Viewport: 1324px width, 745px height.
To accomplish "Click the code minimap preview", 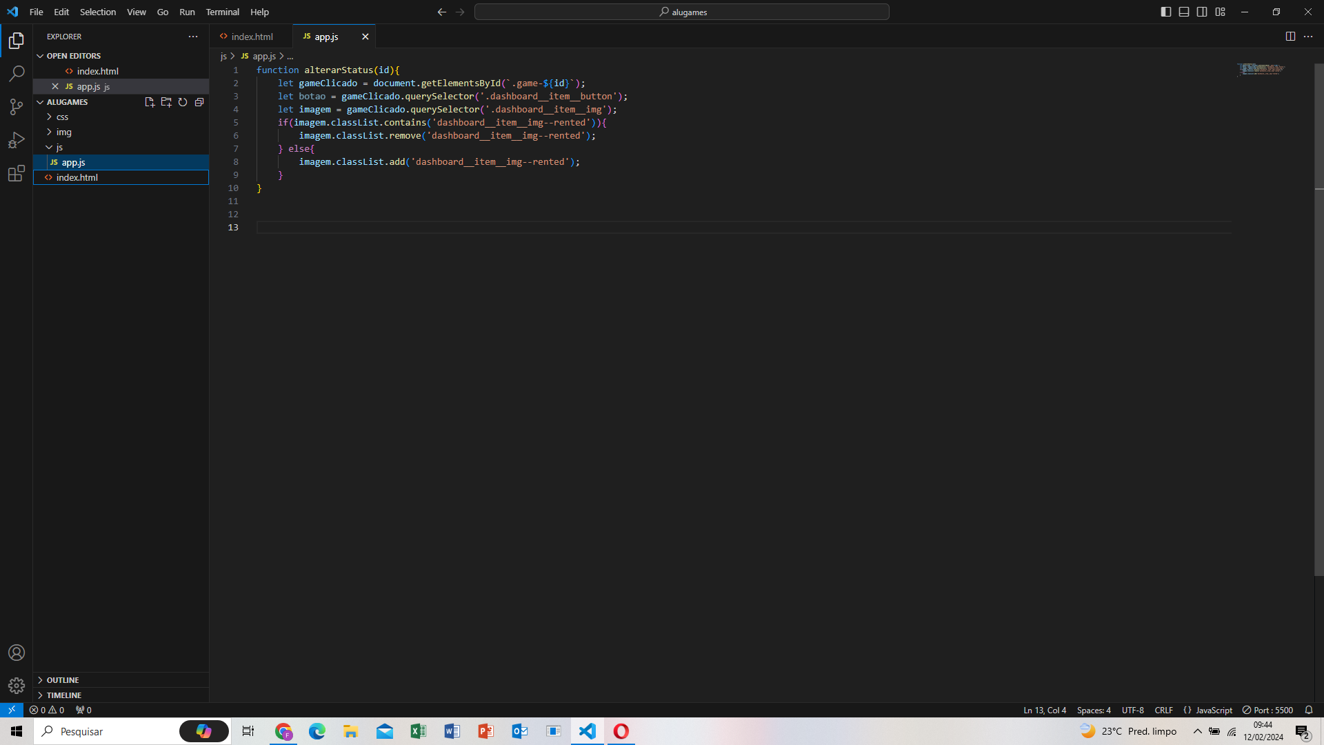I will click(x=1261, y=69).
